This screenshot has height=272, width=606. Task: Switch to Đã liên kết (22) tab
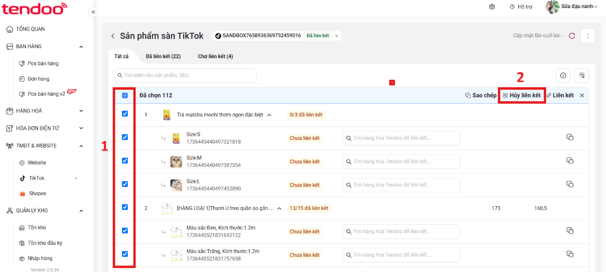pyautogui.click(x=163, y=56)
